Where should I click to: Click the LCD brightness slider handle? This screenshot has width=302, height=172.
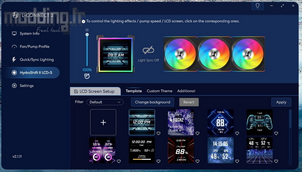87,34
